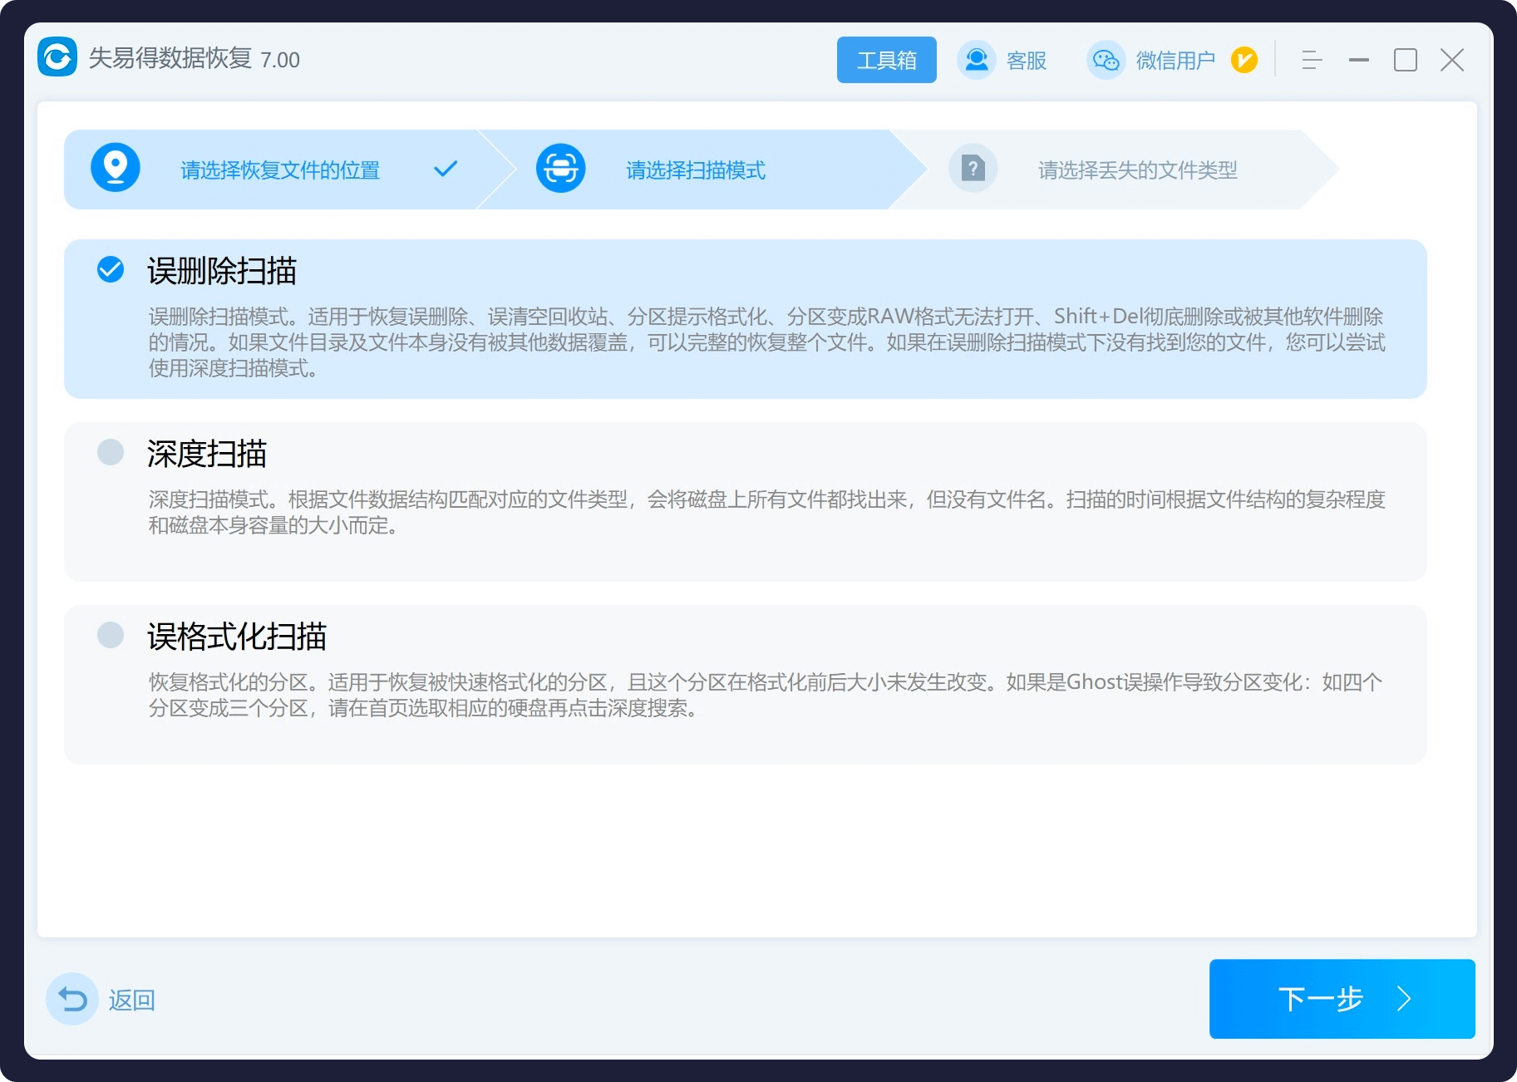Click the 返回 back arrow icon

(72, 999)
